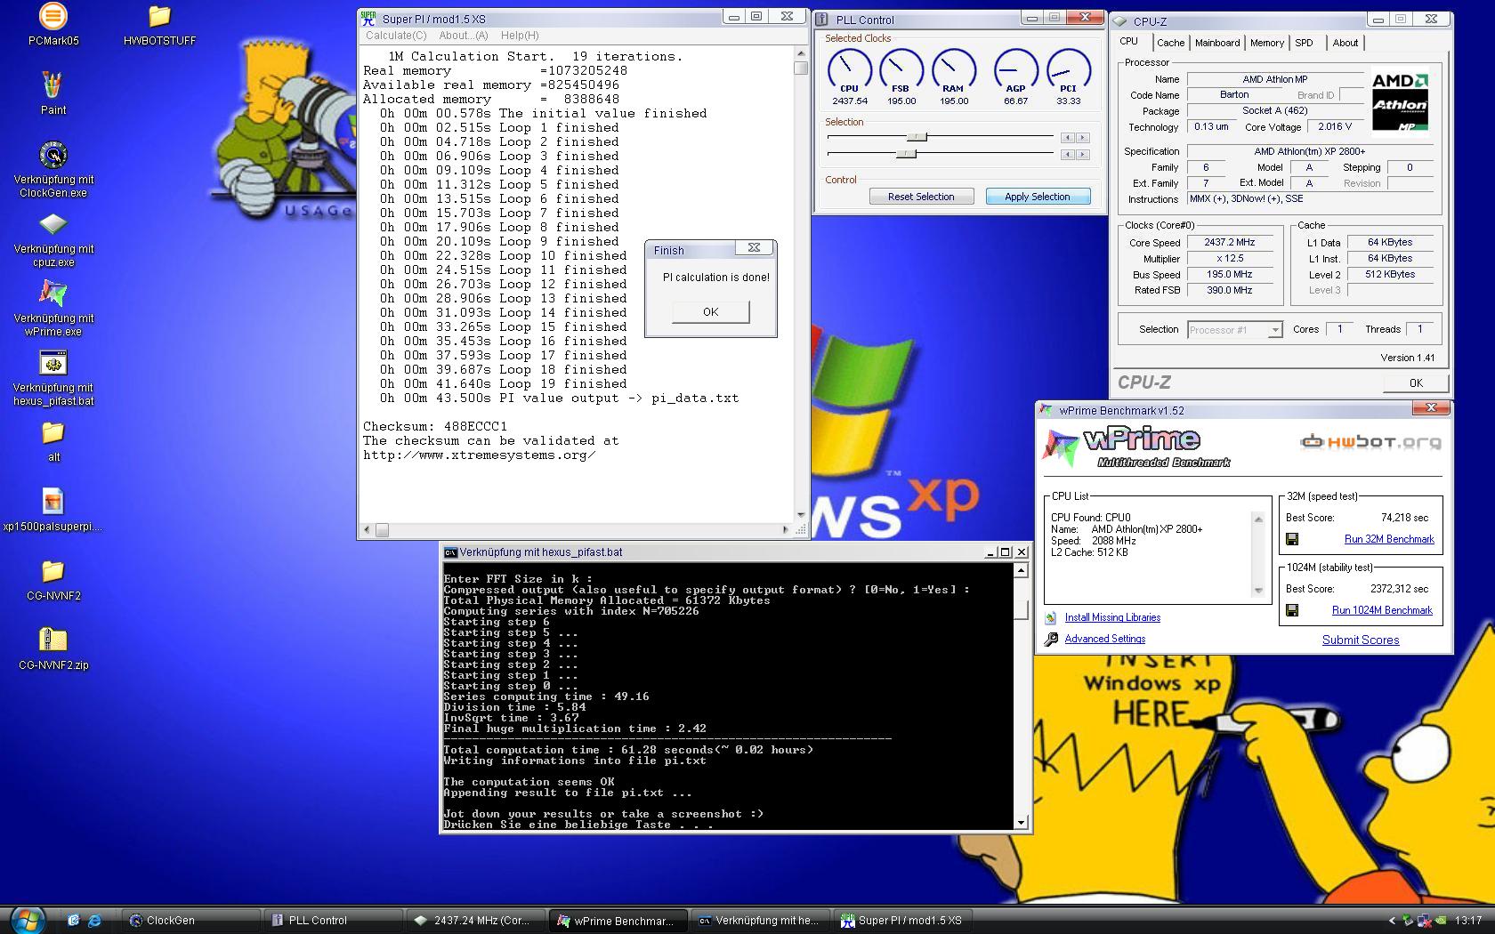
Task: Click the lower PLL Control slider thumb
Action: click(x=906, y=154)
